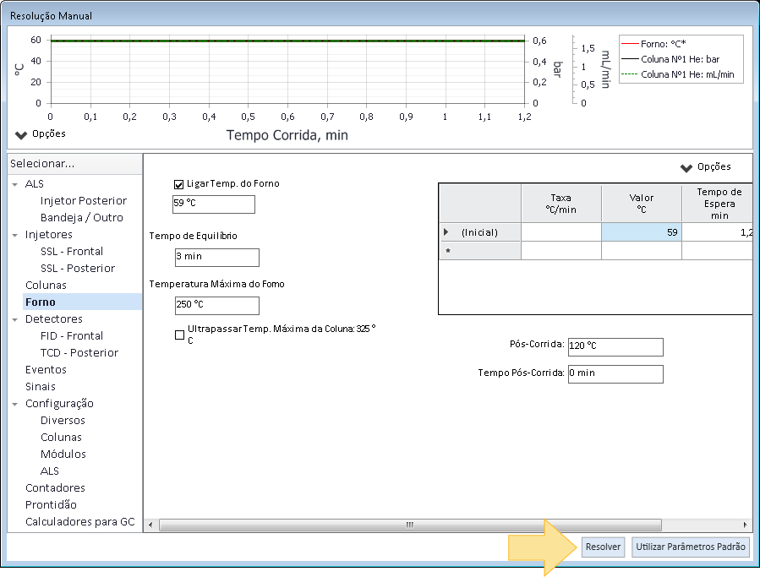Collapse the Detectores tree node
Screen dimensions: 760x577
click(15, 319)
